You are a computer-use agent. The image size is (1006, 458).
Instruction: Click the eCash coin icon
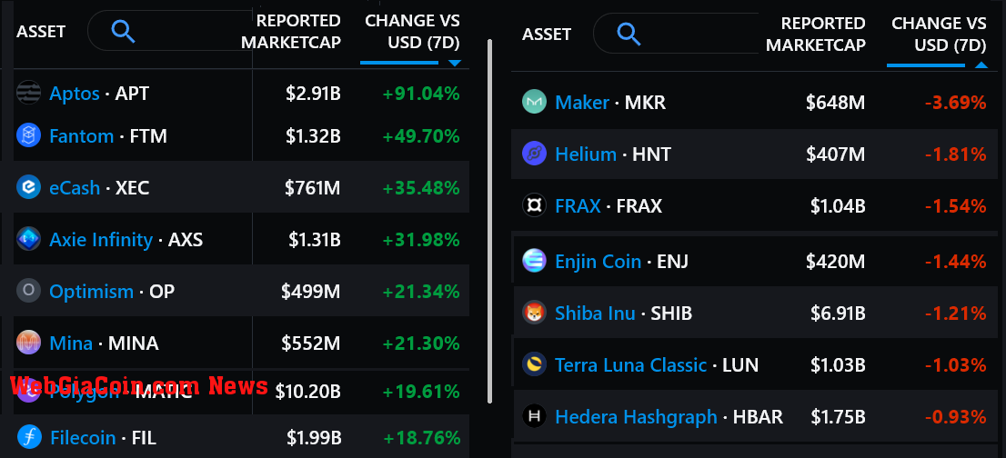tap(29, 187)
